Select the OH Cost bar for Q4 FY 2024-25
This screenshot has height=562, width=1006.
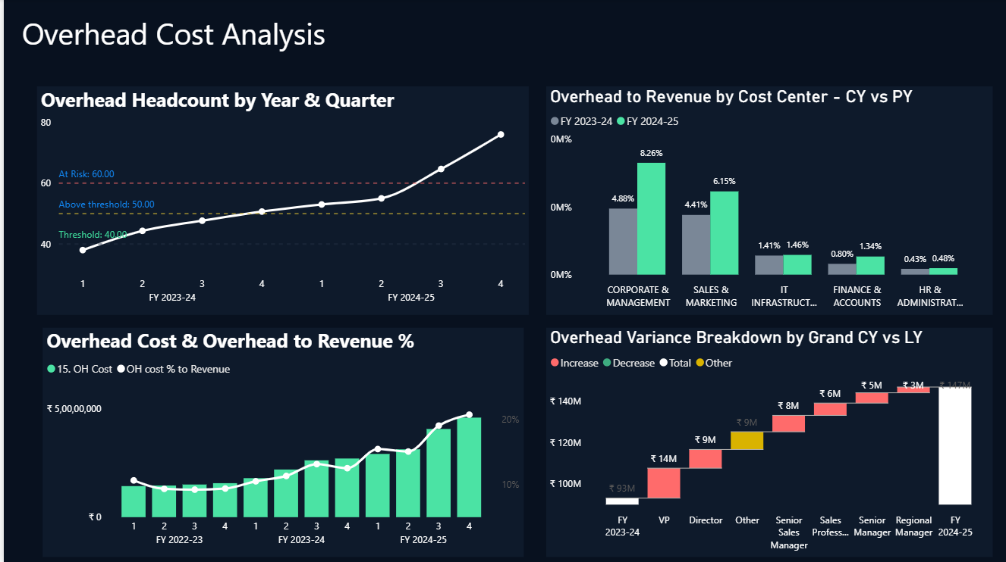pos(469,467)
